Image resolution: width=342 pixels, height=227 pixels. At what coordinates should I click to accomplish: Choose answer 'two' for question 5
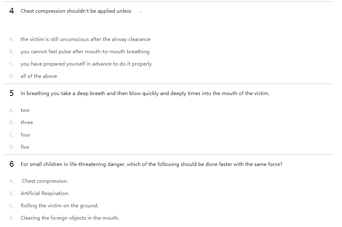point(25,110)
